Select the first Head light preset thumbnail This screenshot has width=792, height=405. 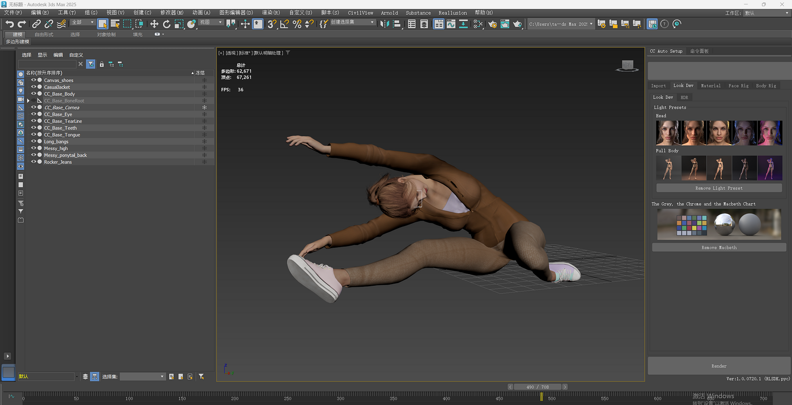(x=668, y=133)
